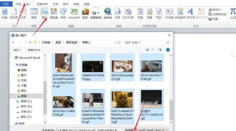Open the view mode dropdown arrow
The height and width of the screenshot is (131, 236).
[x=152, y=50]
